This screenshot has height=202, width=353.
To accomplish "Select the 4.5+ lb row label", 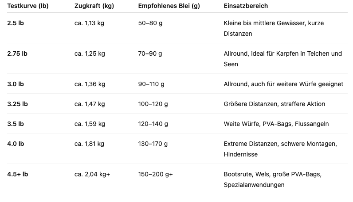I will (x=18, y=175).
